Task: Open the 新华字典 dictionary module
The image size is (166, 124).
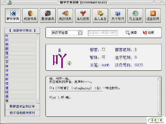Action: 13,16
